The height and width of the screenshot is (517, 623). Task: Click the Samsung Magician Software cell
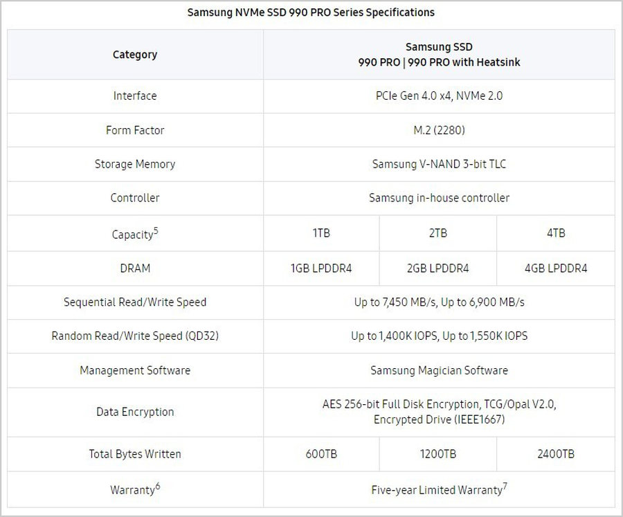click(439, 370)
